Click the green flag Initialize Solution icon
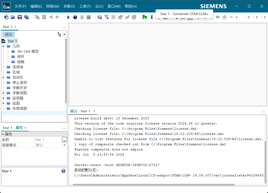Image resolution: width=268 pixels, height=193 pixels. (145, 17)
